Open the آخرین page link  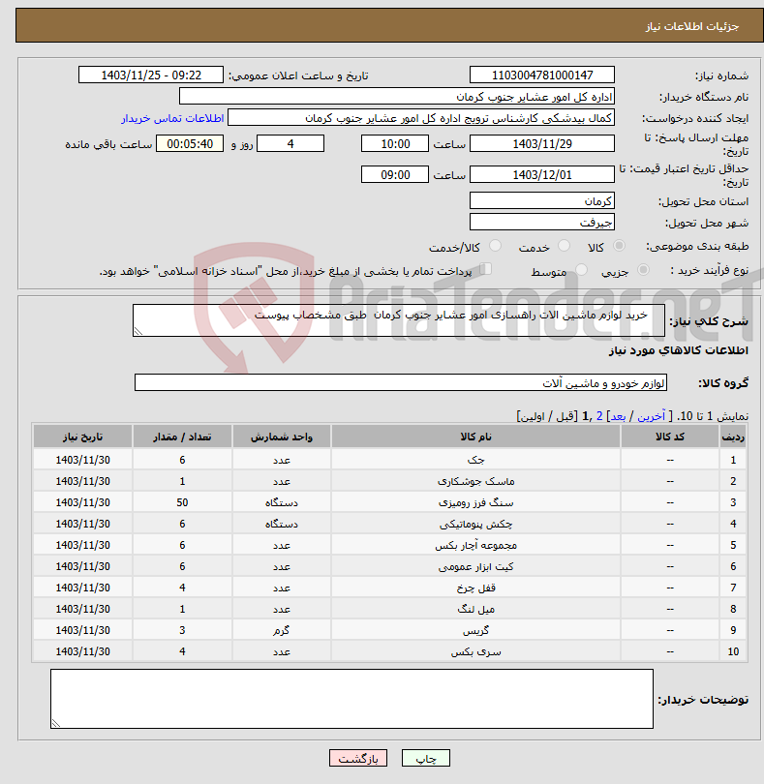click(651, 416)
